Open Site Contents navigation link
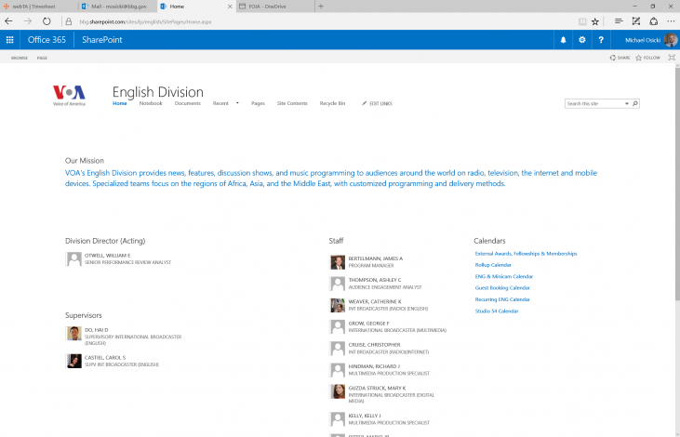This screenshot has width=680, height=437. pos(292,103)
